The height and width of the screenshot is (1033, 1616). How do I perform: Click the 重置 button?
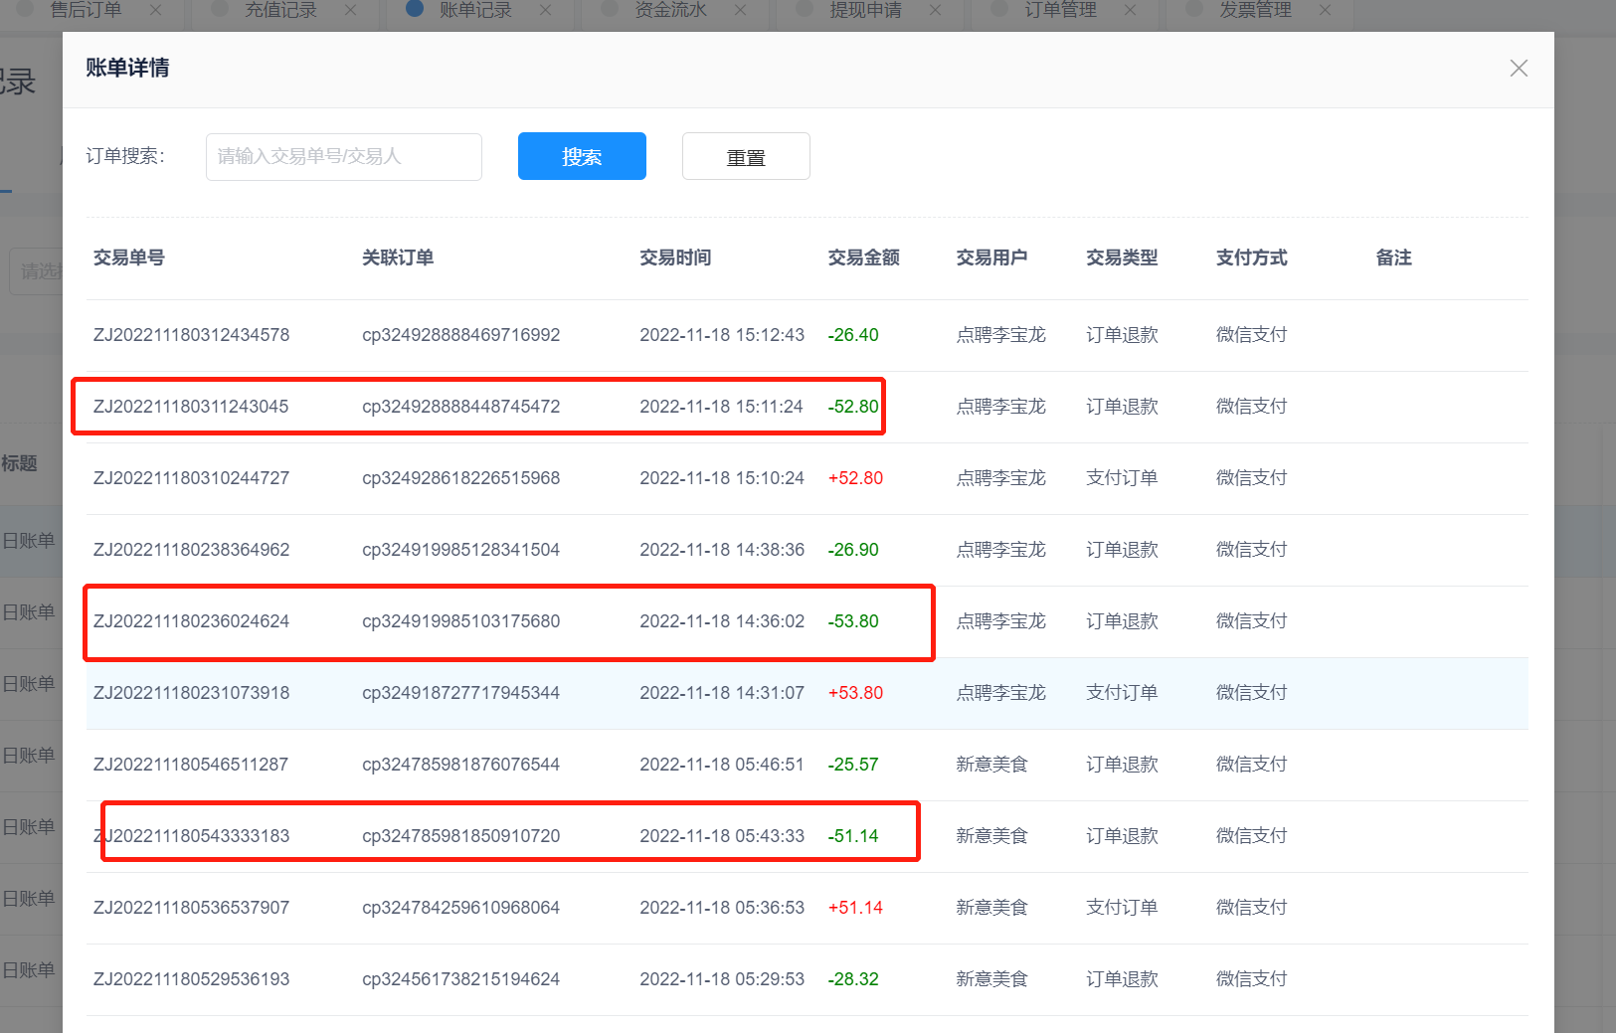coord(746,156)
